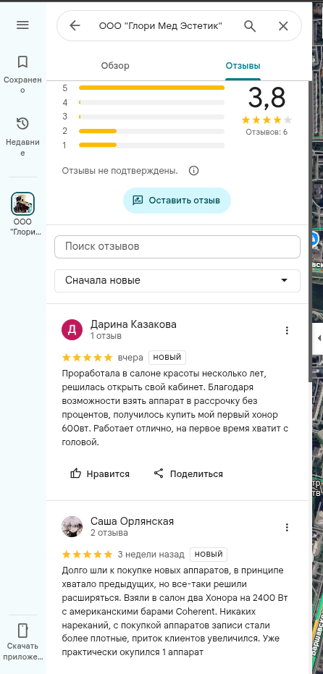Click the text 2 отзыва under Саша Орлянская
323x674 pixels.
tap(109, 533)
